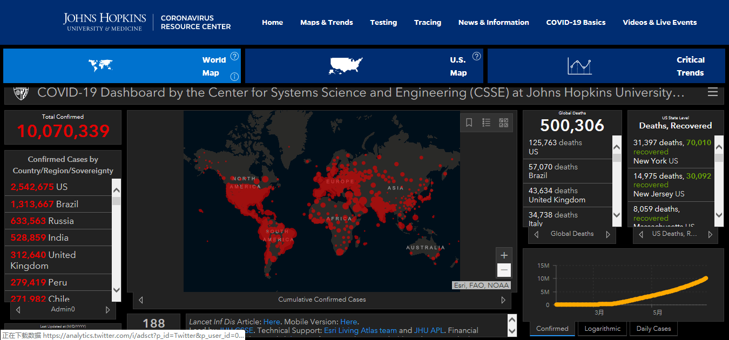Go to next Admin0 list page
The image size is (729, 340).
click(x=107, y=310)
